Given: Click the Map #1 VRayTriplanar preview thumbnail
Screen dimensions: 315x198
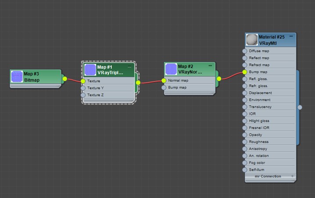Looking at the screenshot, I should click(x=90, y=70).
